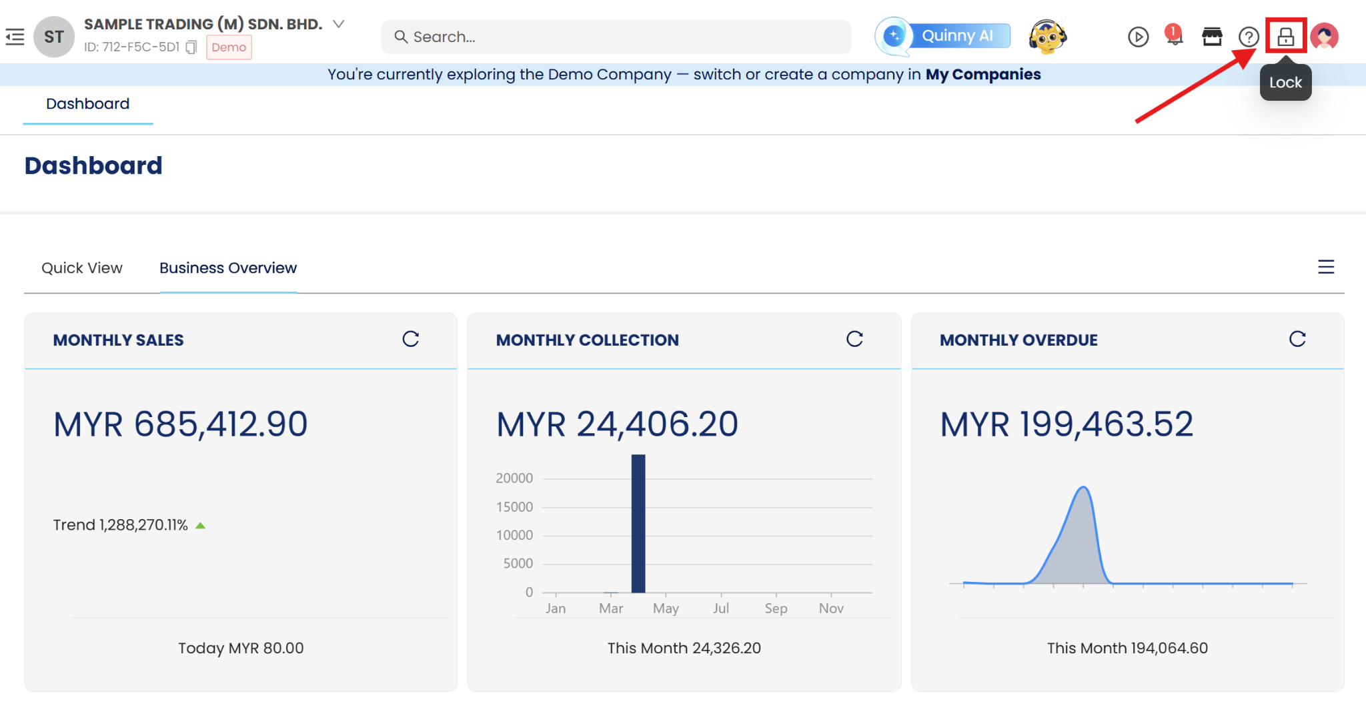Open the marketplace store icon

click(x=1212, y=37)
